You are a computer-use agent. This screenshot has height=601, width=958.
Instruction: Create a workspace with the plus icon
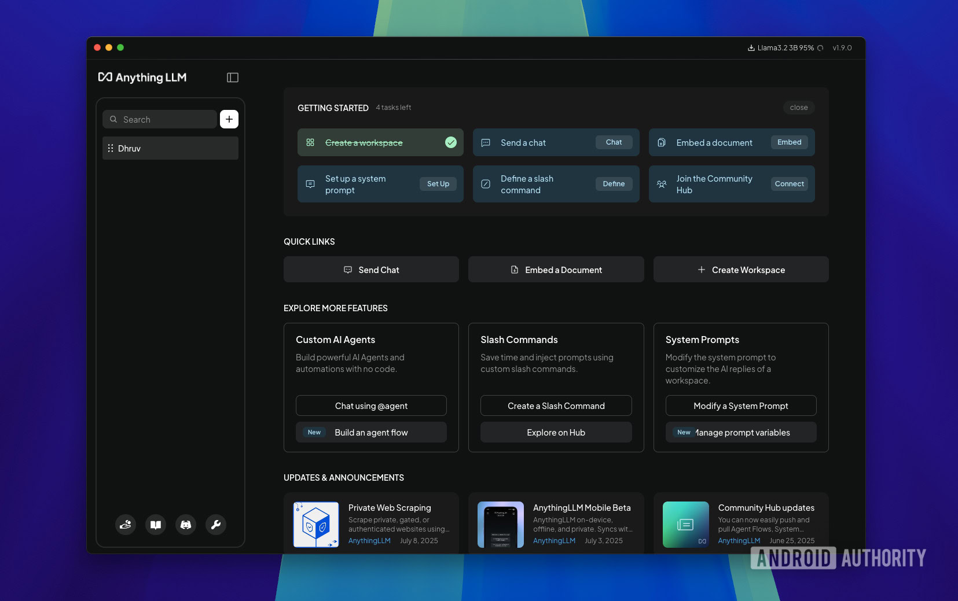tap(229, 119)
